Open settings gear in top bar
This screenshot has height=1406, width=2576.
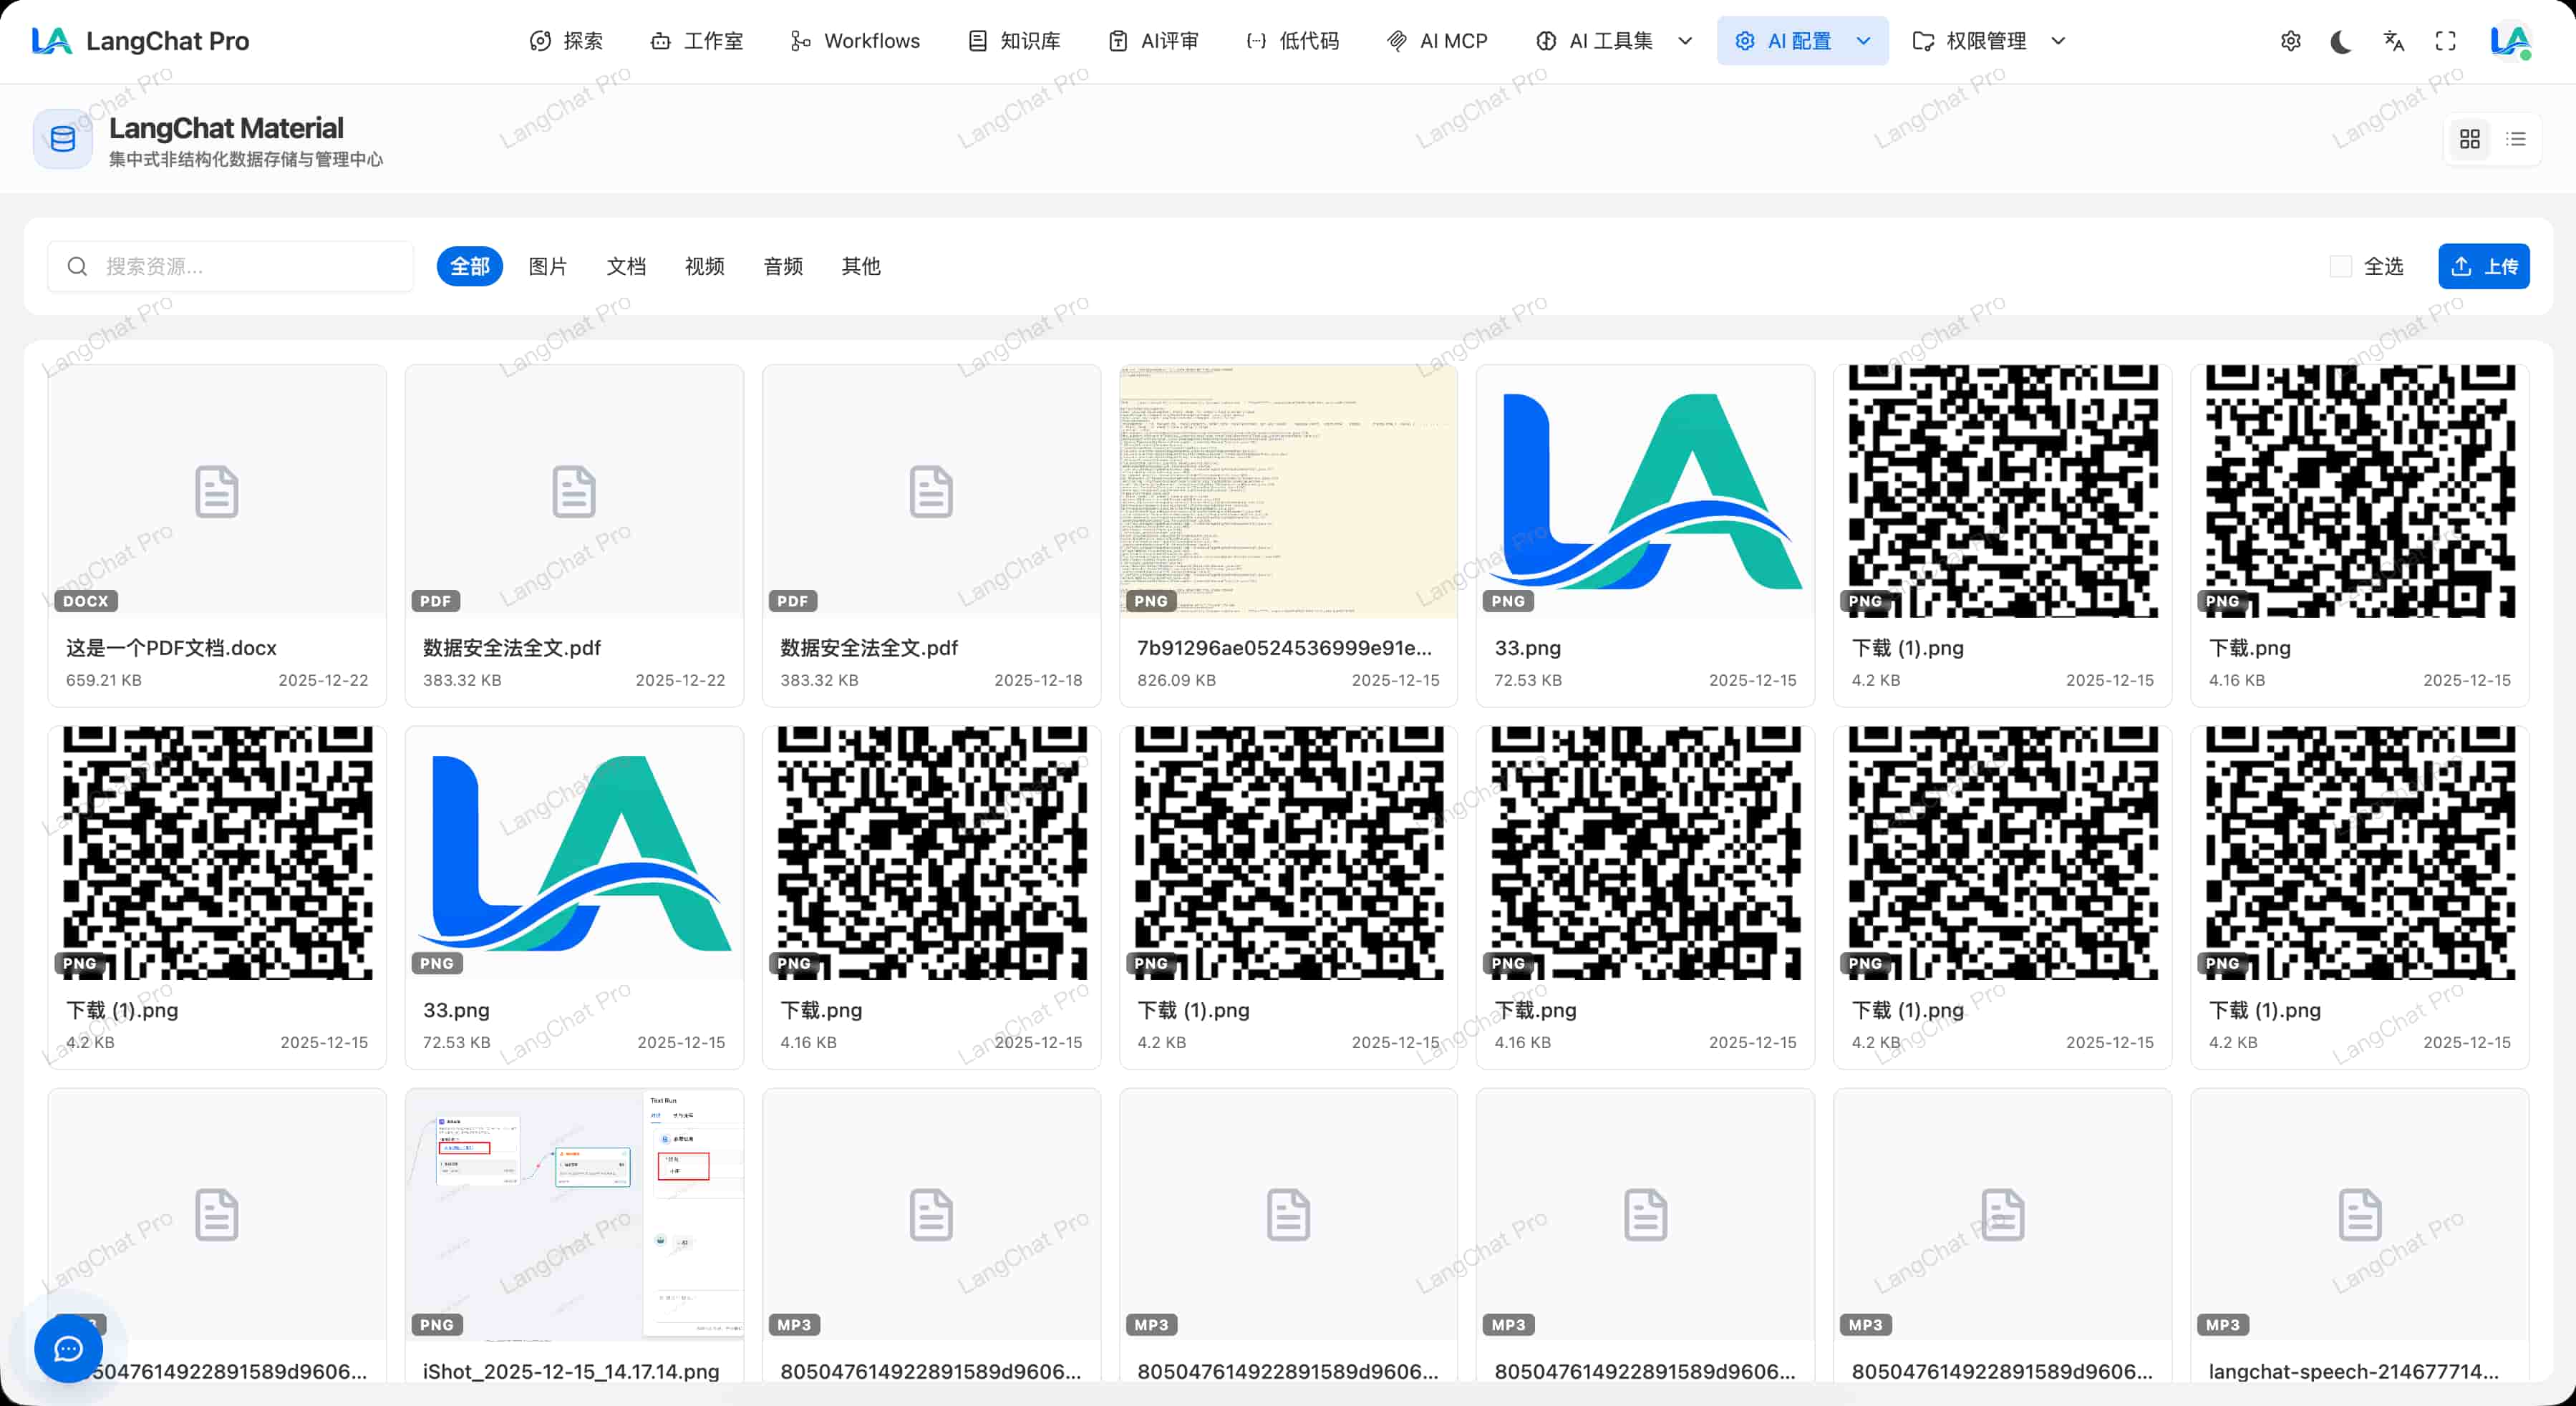point(2290,41)
